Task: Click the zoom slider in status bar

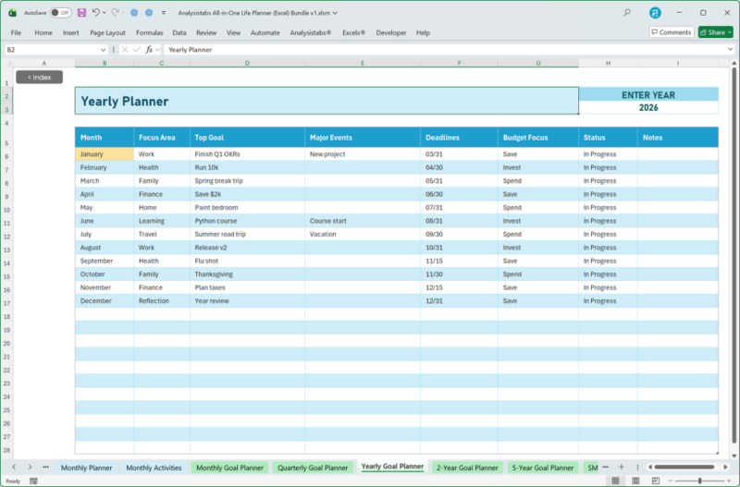Action: coord(699,481)
